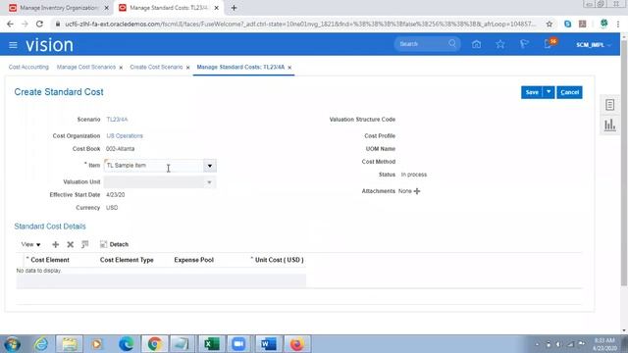Image resolution: width=628 pixels, height=353 pixels.
Task: Detach the Standard Cost Details table
Action: coord(114,244)
